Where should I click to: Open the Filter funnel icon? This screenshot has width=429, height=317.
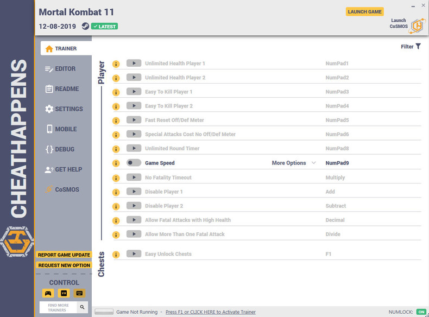[418, 46]
